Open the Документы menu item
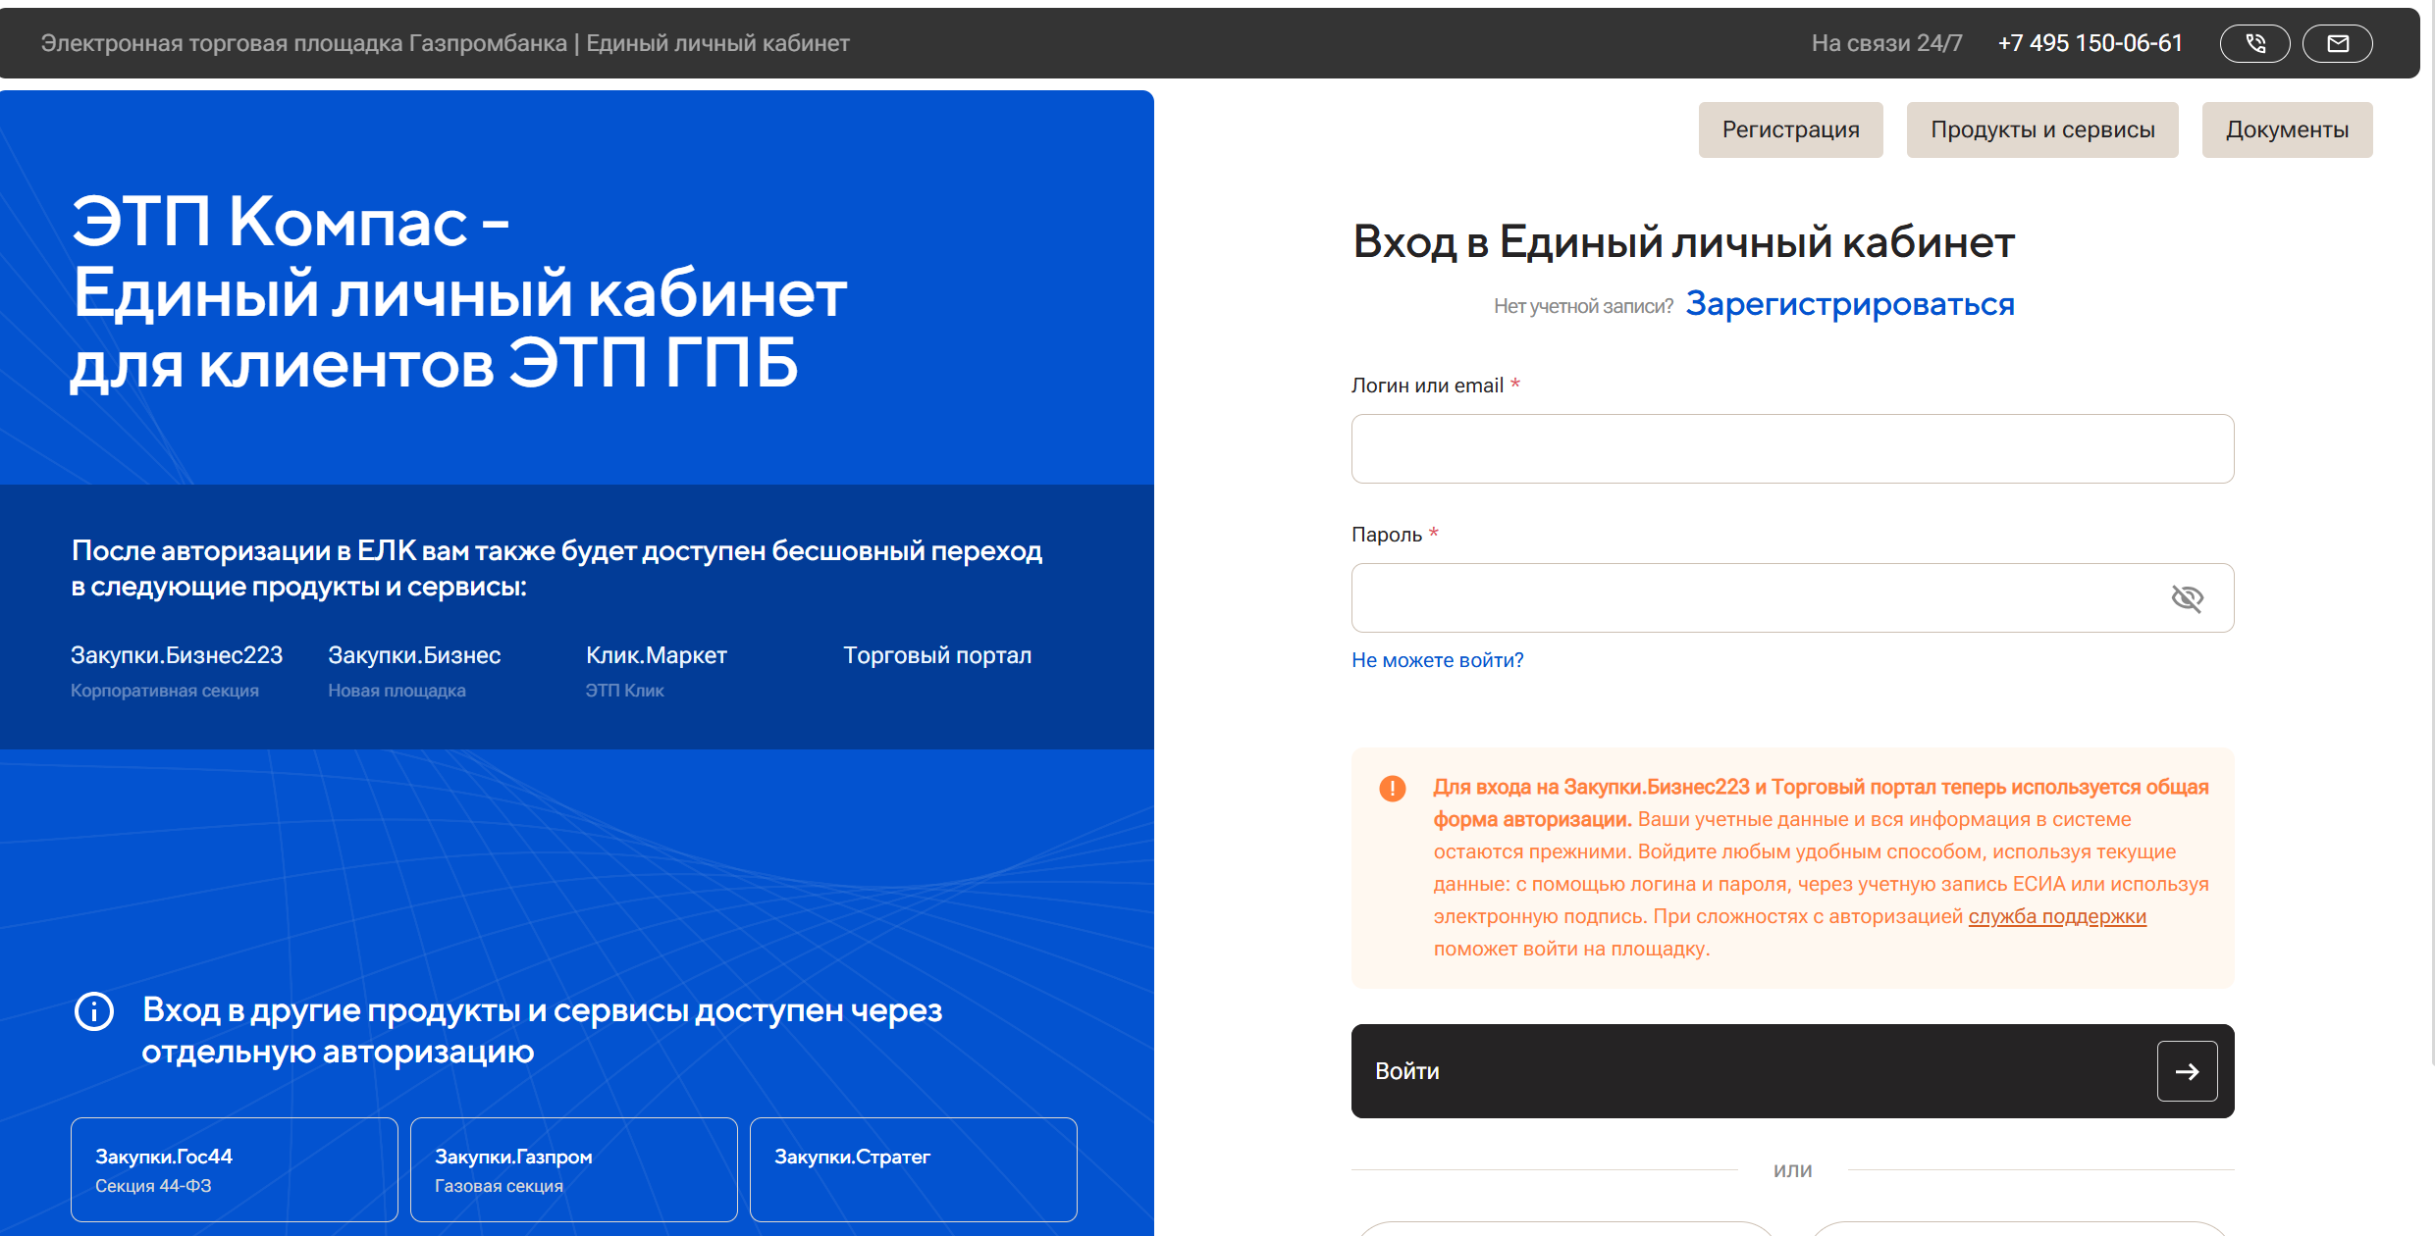The image size is (2435, 1236). pyautogui.click(x=2287, y=129)
